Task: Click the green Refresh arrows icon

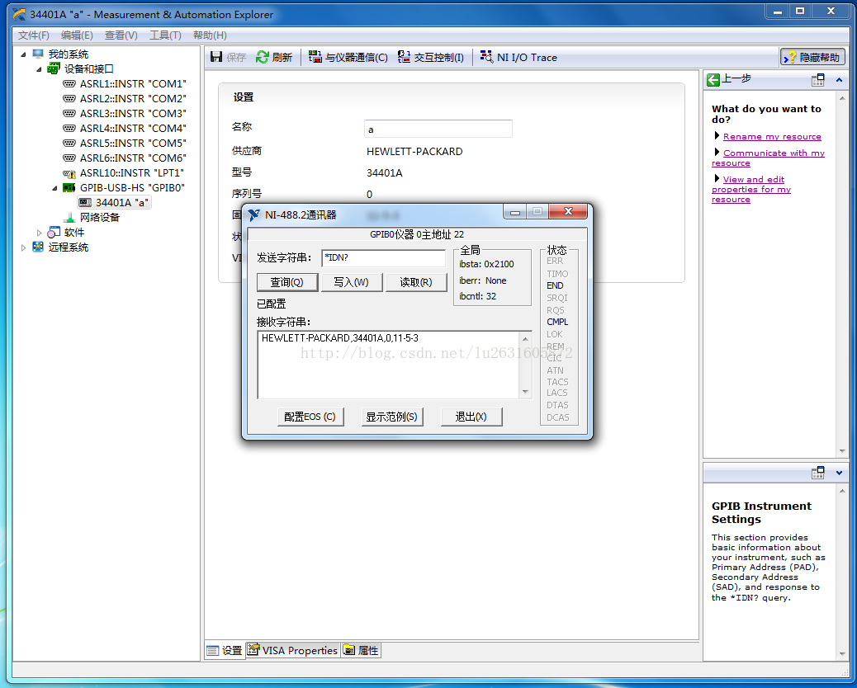Action: point(263,57)
